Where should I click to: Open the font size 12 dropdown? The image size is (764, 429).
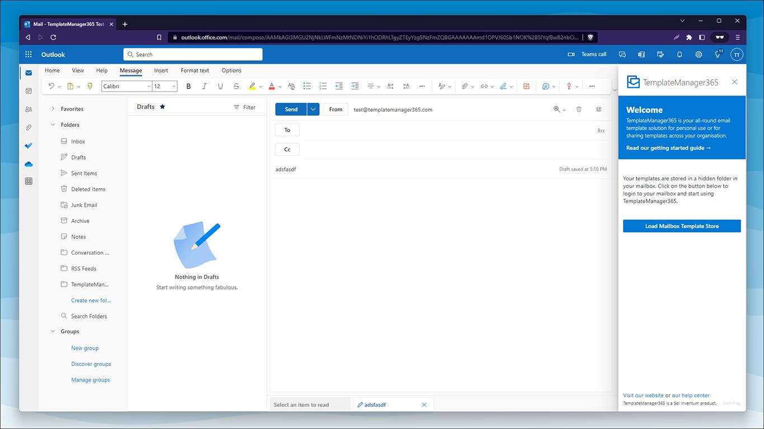click(x=165, y=86)
